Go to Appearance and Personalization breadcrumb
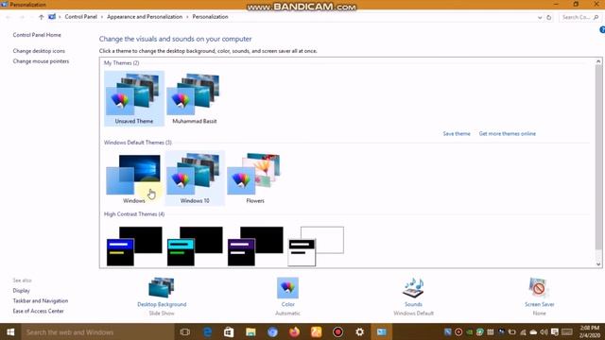605x340 pixels. (145, 17)
